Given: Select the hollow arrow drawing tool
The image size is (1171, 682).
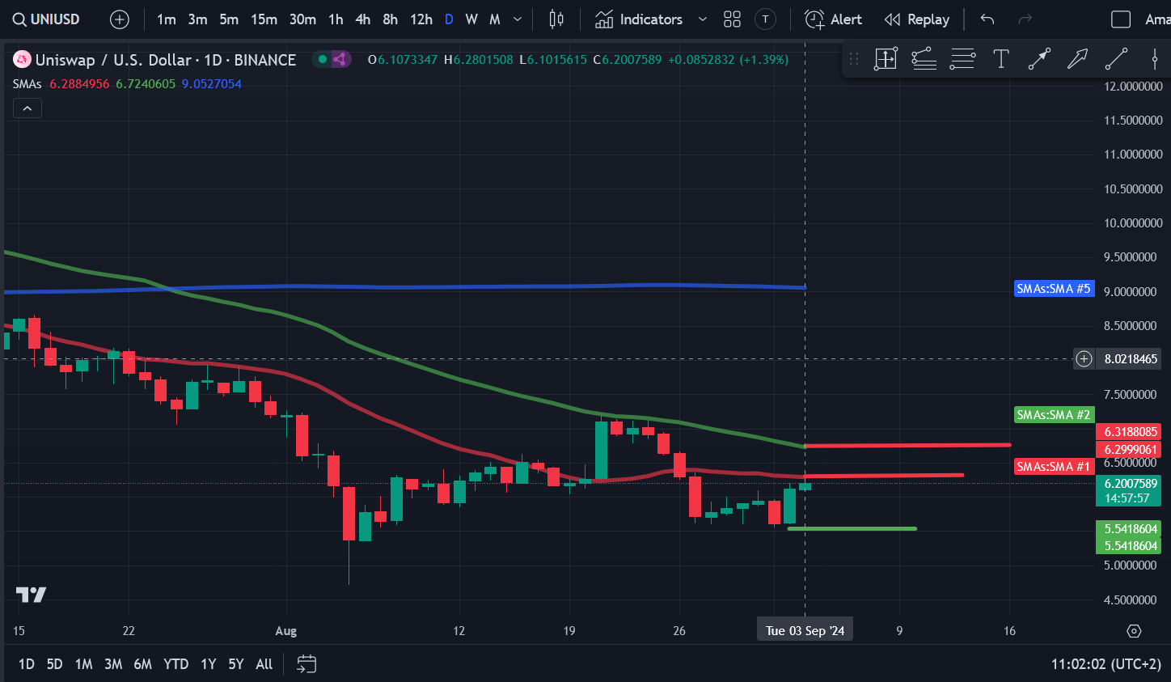Looking at the screenshot, I should (x=1077, y=58).
